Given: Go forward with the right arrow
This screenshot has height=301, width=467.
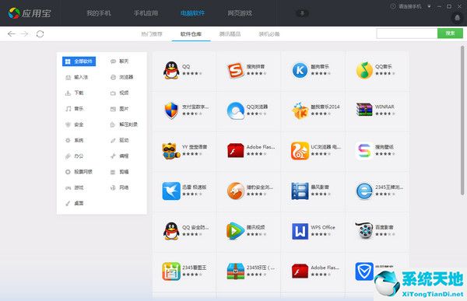Looking at the screenshot, I should (x=24, y=34).
